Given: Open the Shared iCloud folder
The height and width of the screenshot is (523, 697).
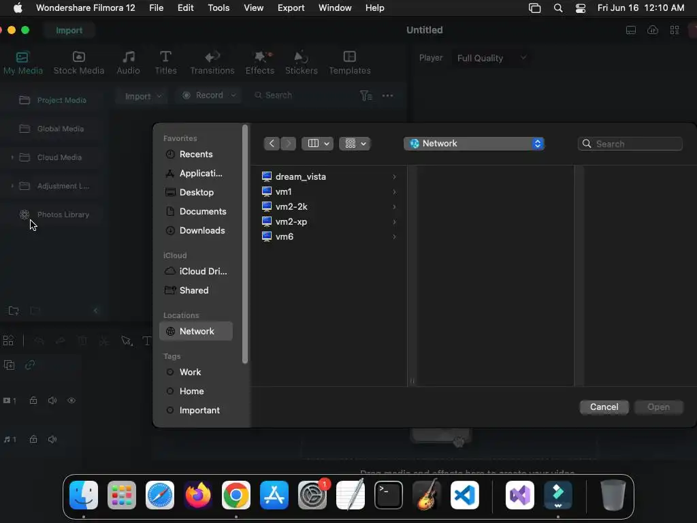Looking at the screenshot, I should click(195, 290).
